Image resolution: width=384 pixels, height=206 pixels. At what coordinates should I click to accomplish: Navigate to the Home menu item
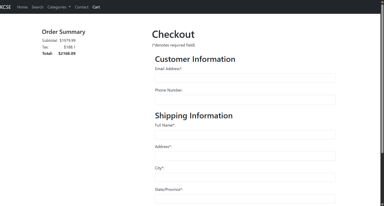tap(22, 7)
